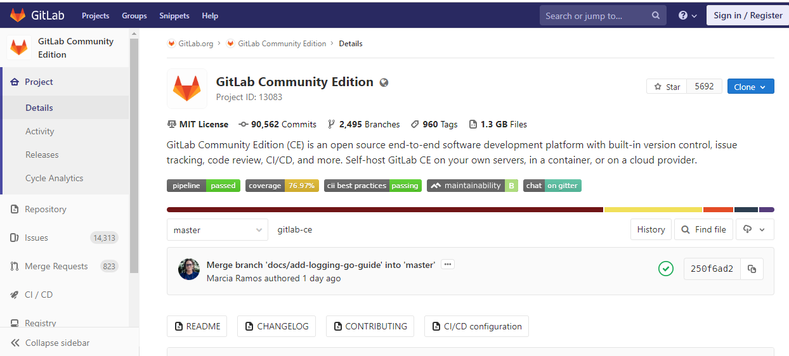Click Marcia Ramos author avatar
789x356 pixels.
[189, 269]
